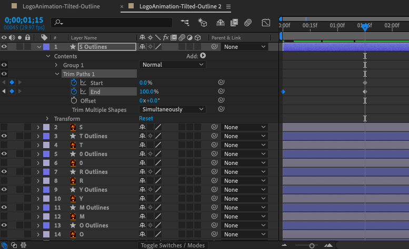This screenshot has height=249, width=409.
Task: Enable Motion Blur for the composition
Action: click(x=248, y=23)
